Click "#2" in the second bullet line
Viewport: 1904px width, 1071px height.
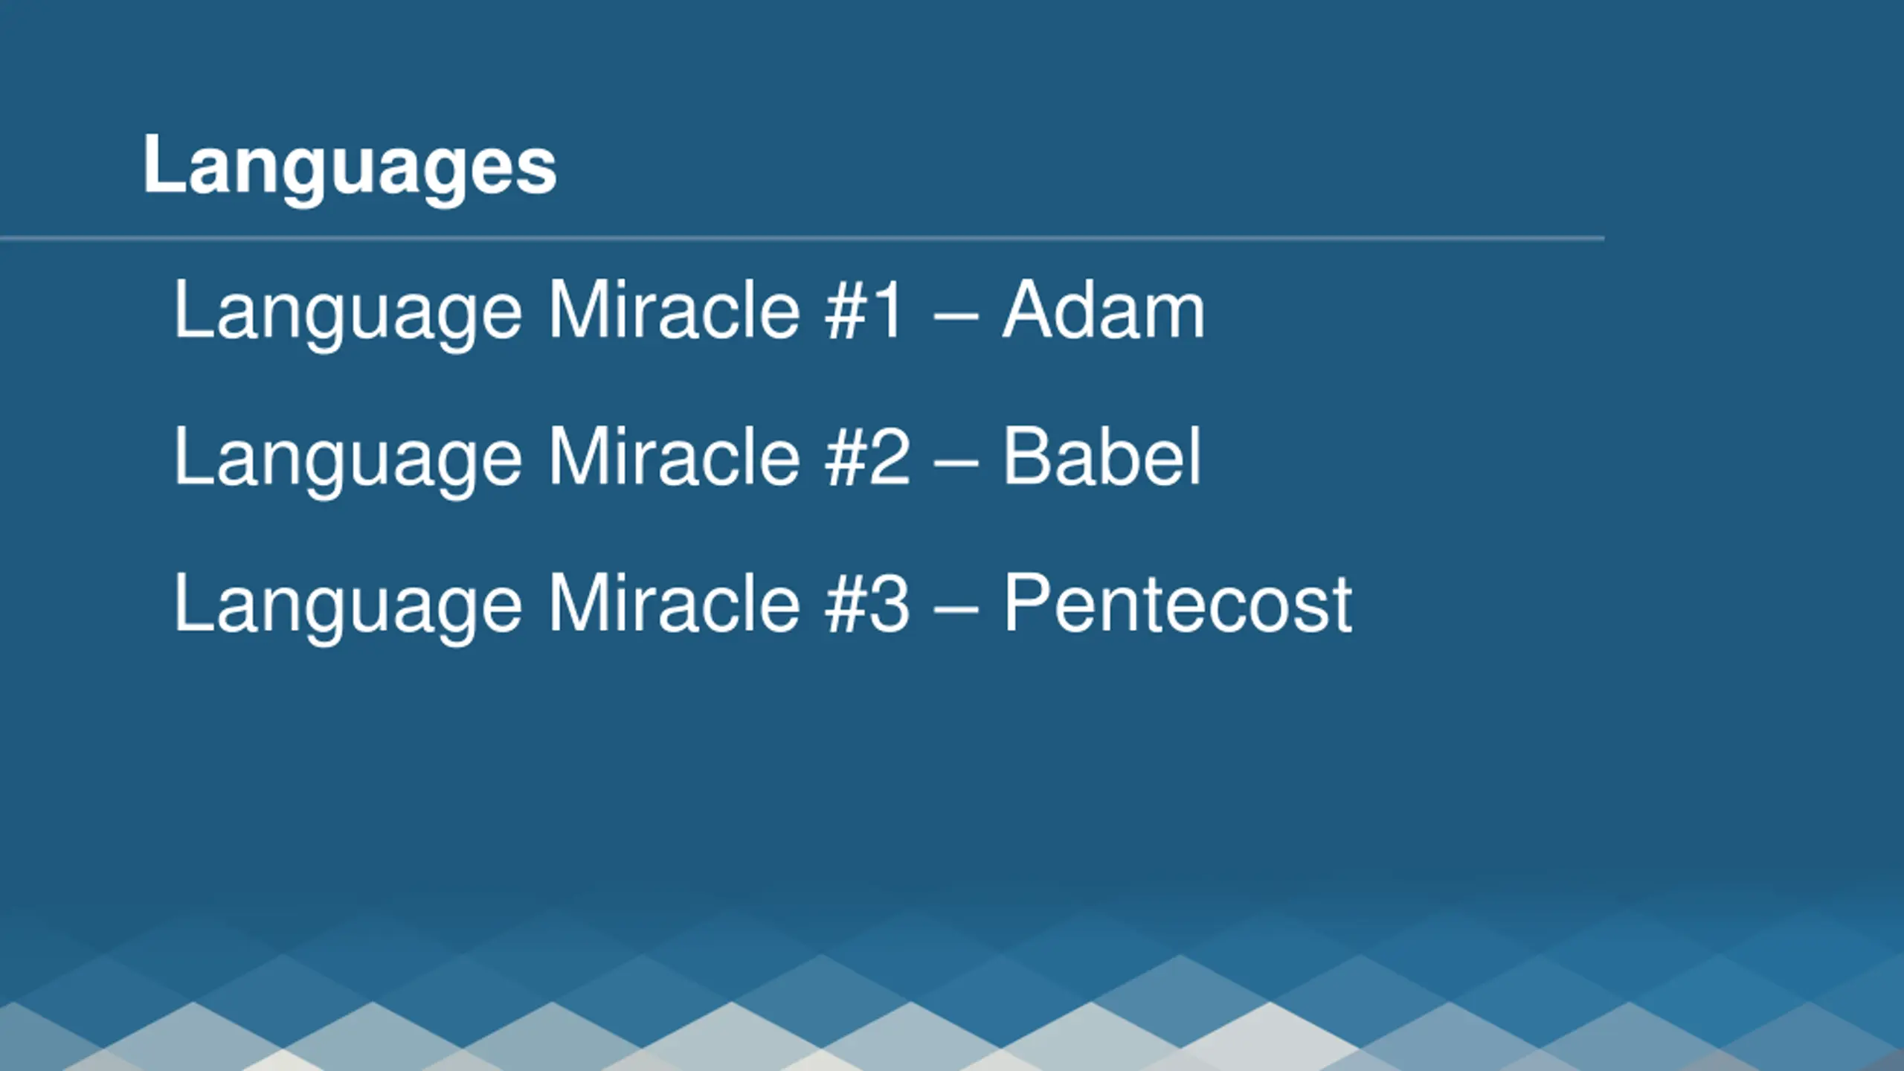click(x=867, y=456)
